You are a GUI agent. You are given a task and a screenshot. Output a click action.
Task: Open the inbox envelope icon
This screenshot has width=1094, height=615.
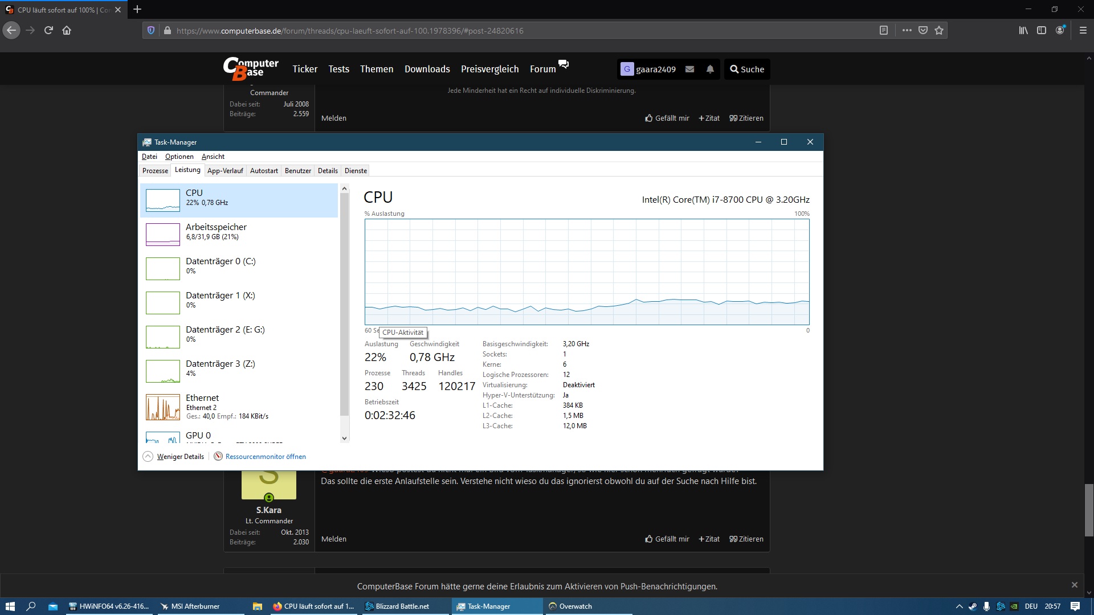(x=689, y=69)
